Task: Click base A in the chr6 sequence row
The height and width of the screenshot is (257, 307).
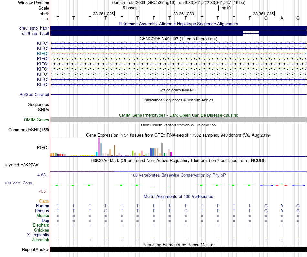Action: (282, 18)
